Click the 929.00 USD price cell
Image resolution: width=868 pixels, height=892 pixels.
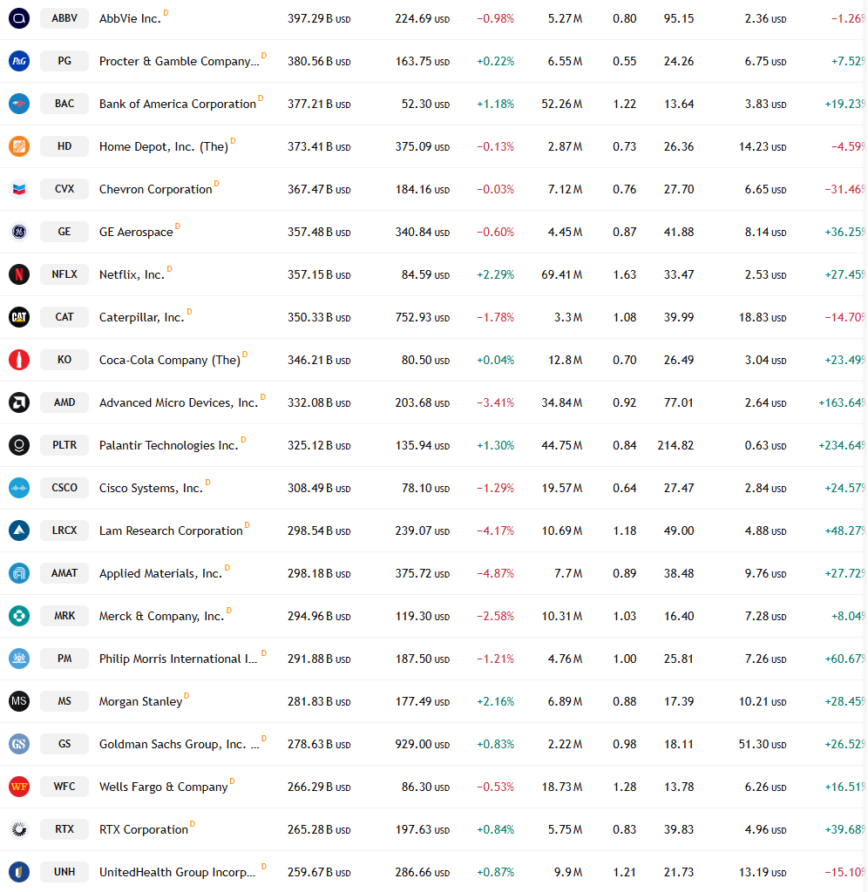[423, 744]
